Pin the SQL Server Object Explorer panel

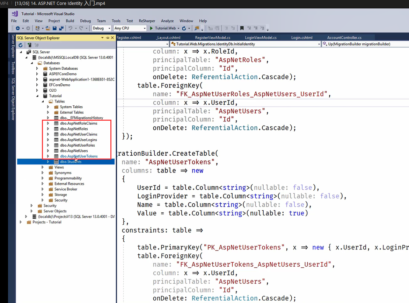(108, 38)
